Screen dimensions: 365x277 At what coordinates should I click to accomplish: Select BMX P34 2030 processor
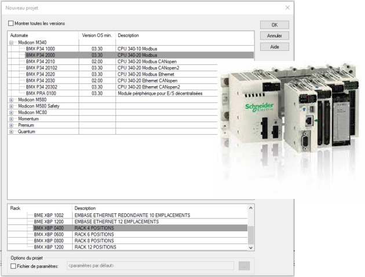click(41, 80)
